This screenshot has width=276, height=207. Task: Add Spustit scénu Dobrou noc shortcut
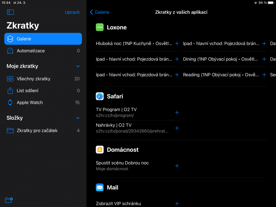coord(177,166)
